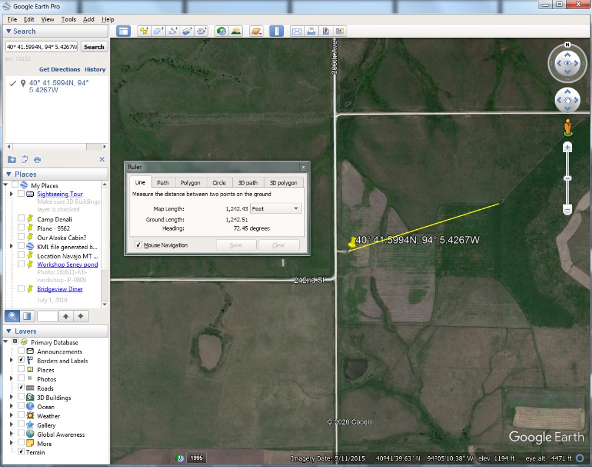This screenshot has height=467, width=592.
Task: View in Google Maps
Action: pos(340,31)
